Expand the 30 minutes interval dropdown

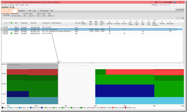pyautogui.click(x=45, y=11)
